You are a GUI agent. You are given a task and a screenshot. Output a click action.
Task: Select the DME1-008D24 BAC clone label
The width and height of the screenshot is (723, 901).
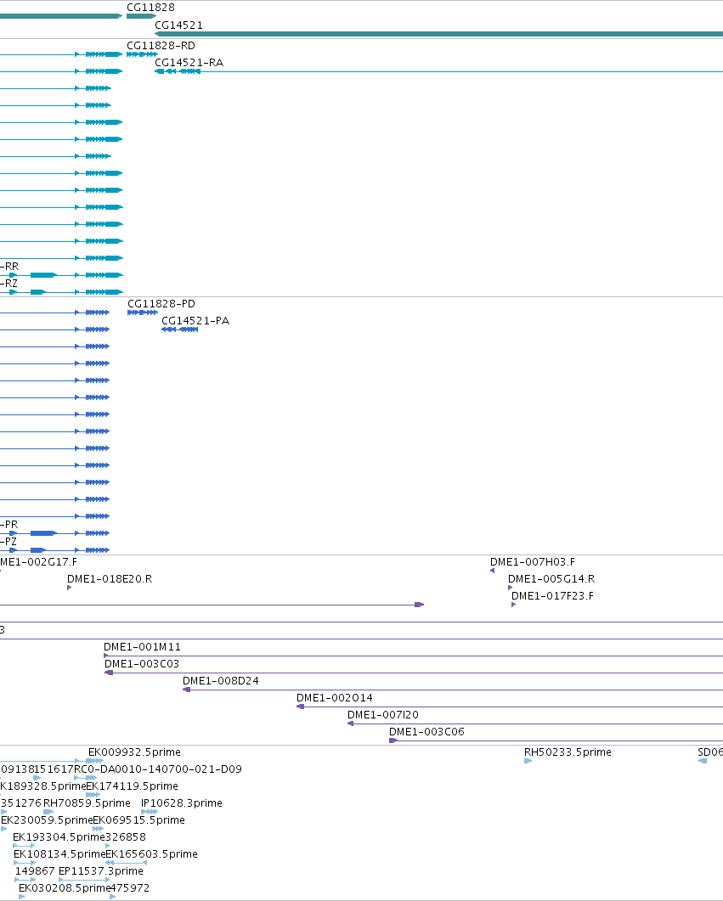pyautogui.click(x=221, y=681)
